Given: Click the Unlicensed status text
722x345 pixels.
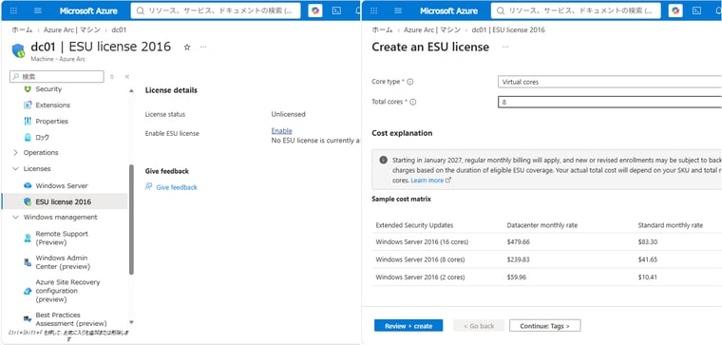Looking at the screenshot, I should (288, 114).
